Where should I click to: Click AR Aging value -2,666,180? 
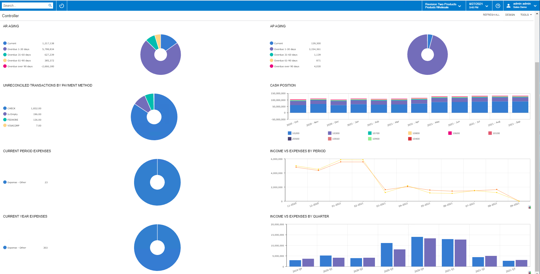(x=48, y=66)
